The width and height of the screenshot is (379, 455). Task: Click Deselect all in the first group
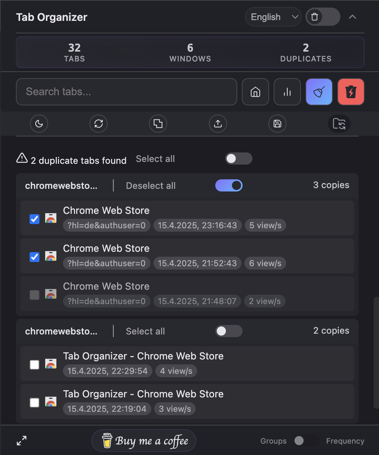click(150, 185)
